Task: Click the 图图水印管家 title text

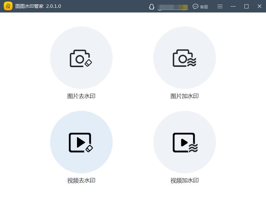Action: (x=29, y=6)
